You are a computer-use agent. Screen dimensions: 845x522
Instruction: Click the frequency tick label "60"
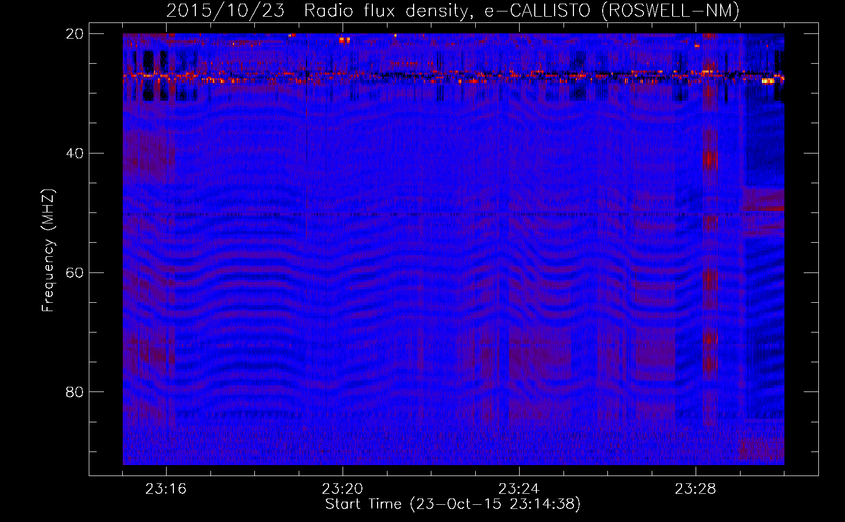(75, 273)
